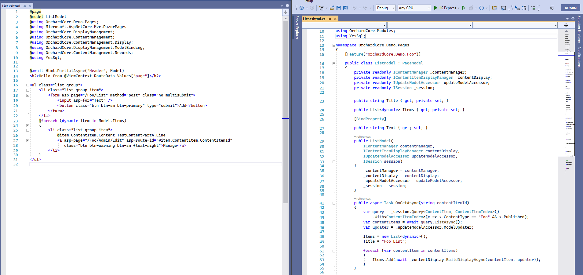Image resolution: width=583 pixels, height=275 pixels.
Task: Start debugging with the green IIS Express play icon
Action: tap(436, 8)
